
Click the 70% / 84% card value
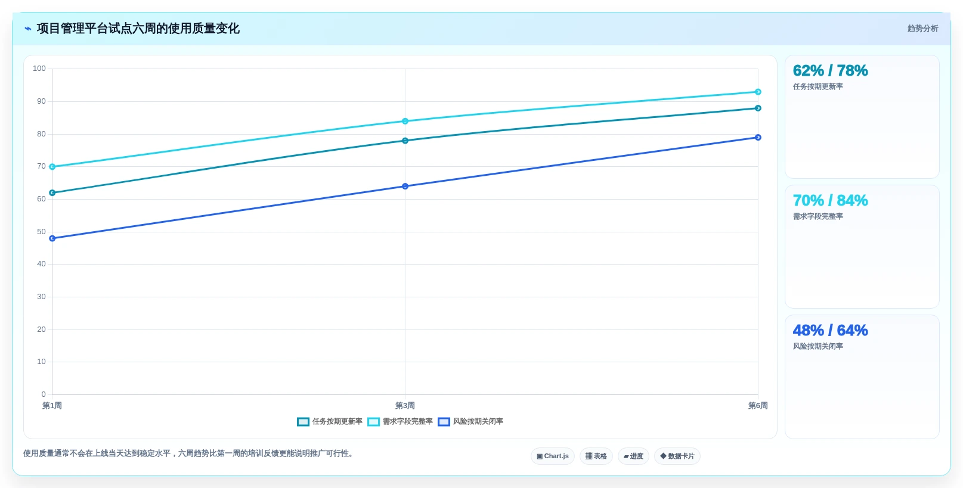(830, 201)
